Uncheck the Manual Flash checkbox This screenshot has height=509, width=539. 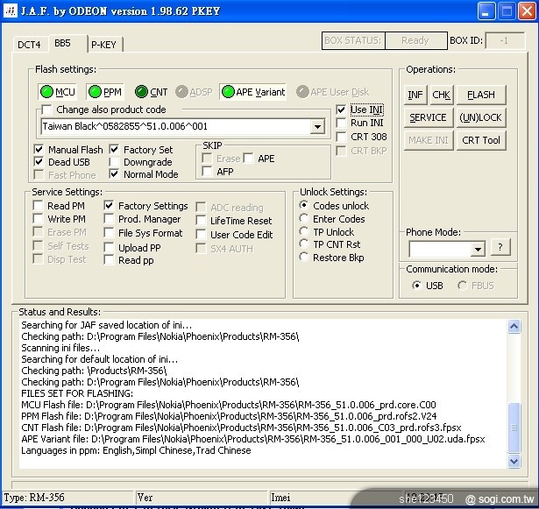coord(39,150)
